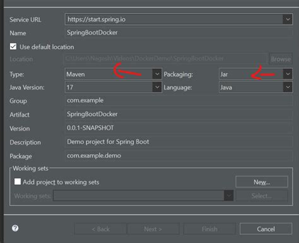Click the Working sets group title

click(30, 169)
